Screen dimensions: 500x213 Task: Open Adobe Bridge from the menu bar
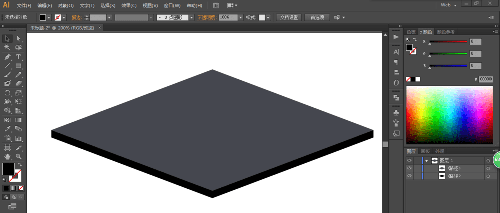click(x=216, y=5)
